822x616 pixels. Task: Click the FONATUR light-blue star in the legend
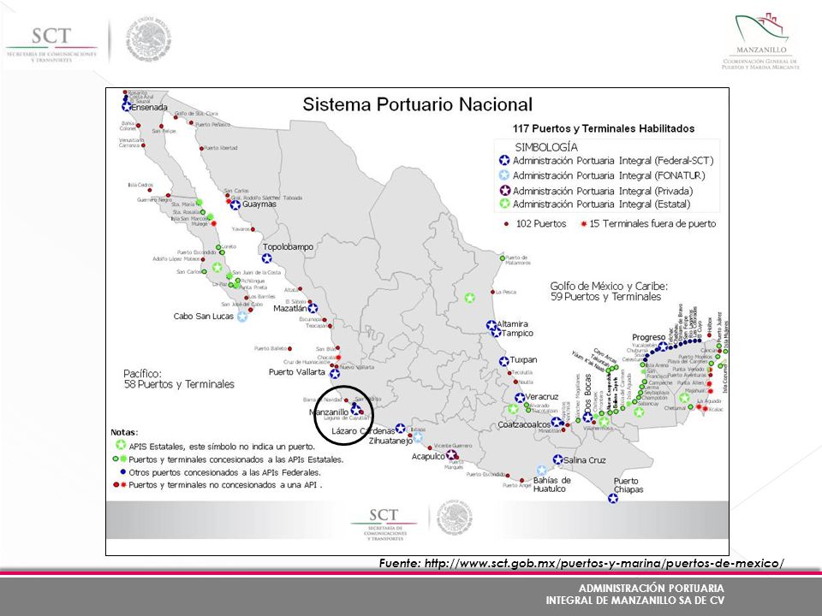[504, 175]
